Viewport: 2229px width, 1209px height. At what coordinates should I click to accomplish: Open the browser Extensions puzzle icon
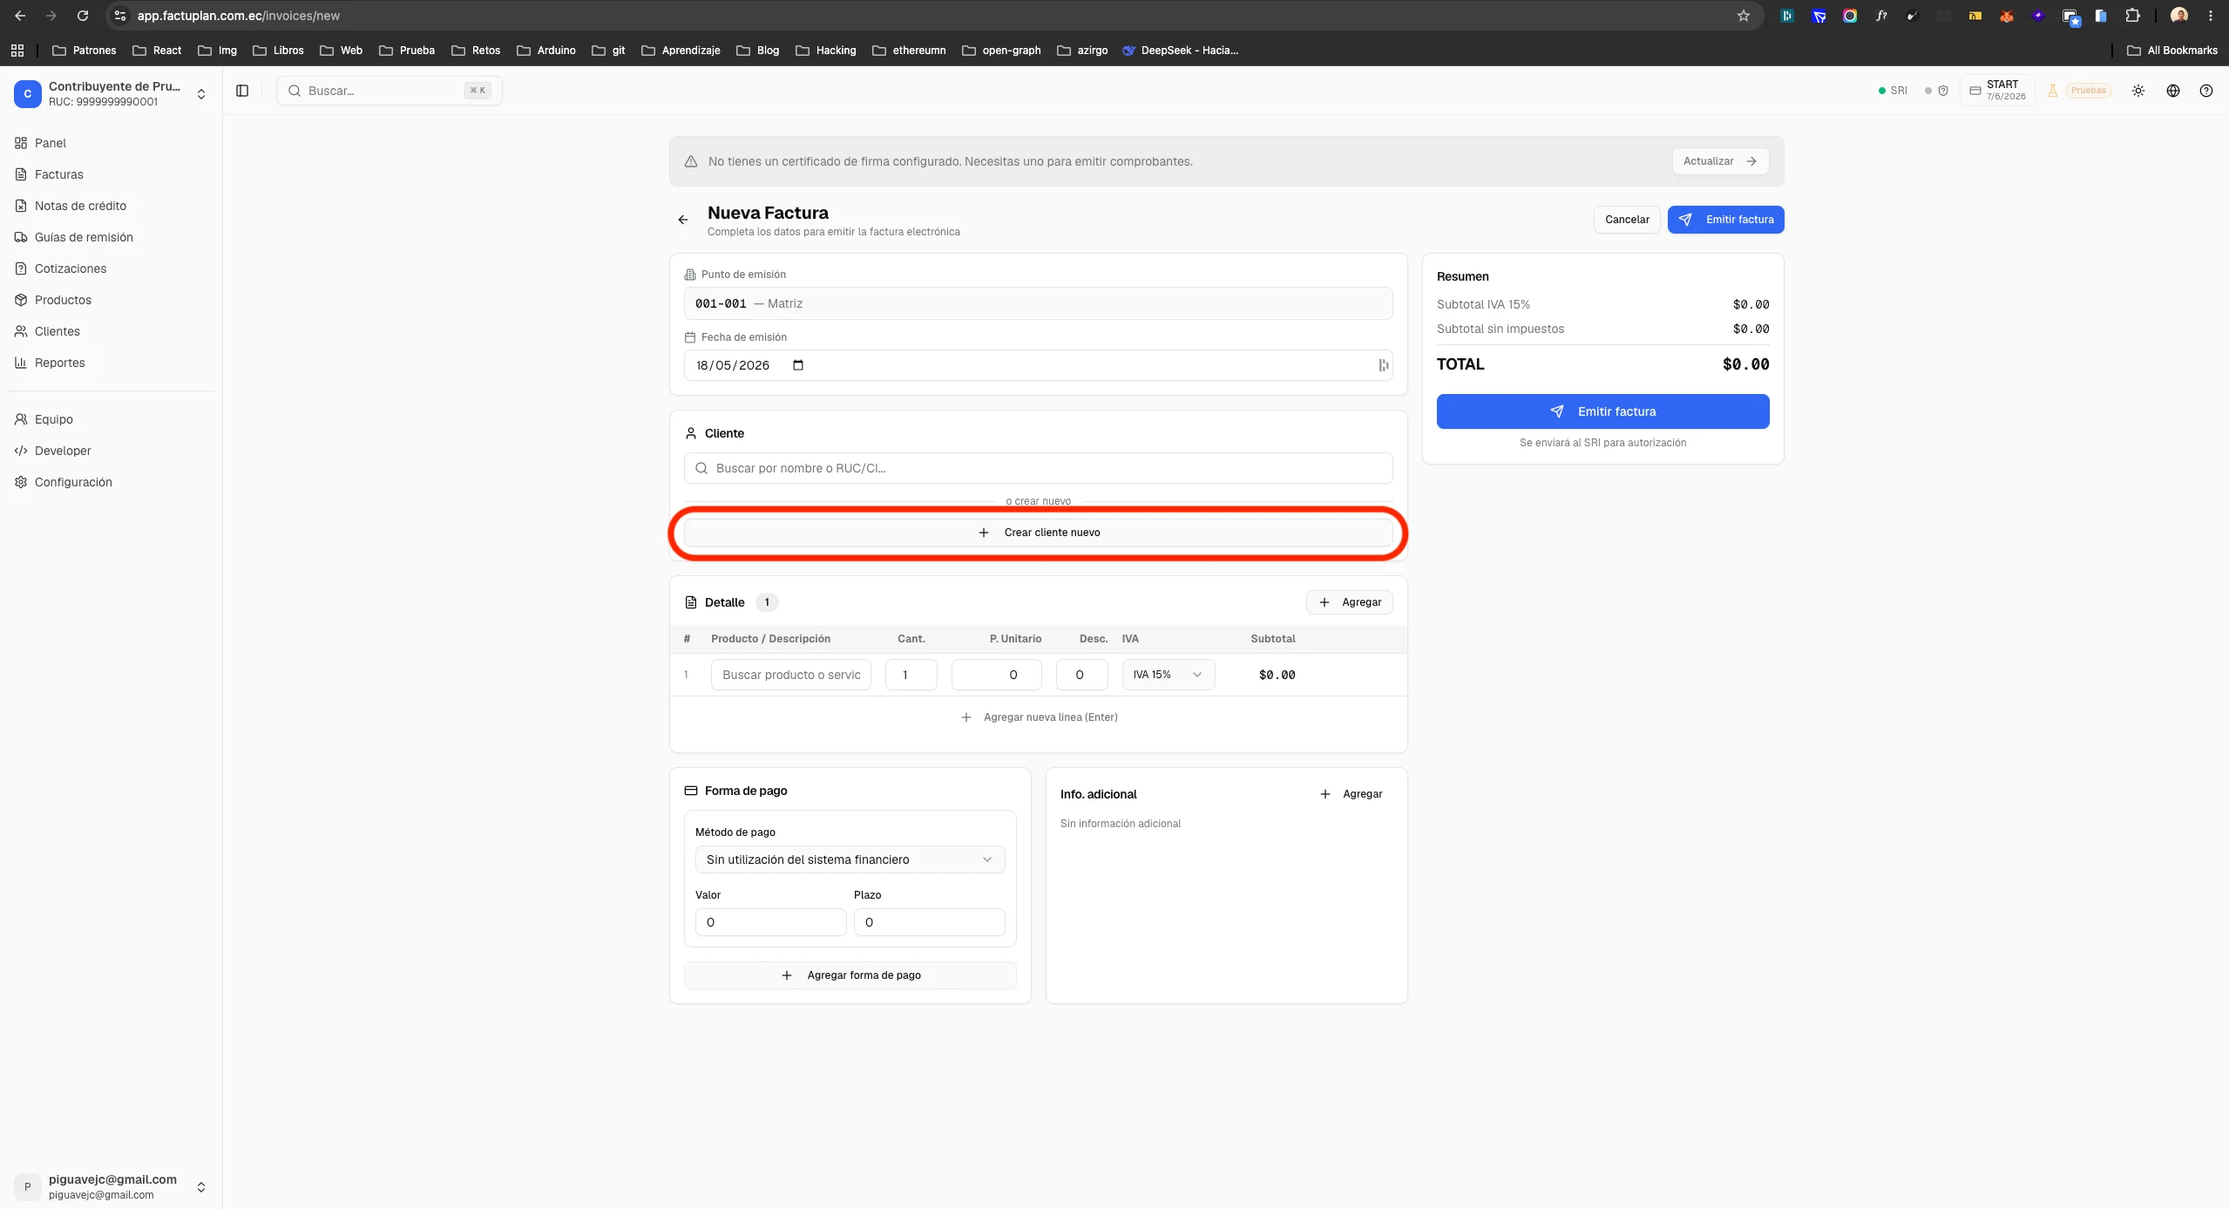click(2132, 16)
